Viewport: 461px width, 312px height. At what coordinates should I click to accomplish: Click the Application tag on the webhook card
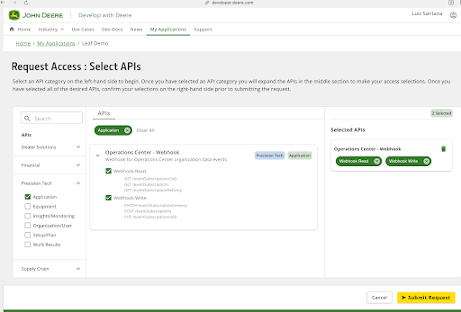click(x=300, y=155)
